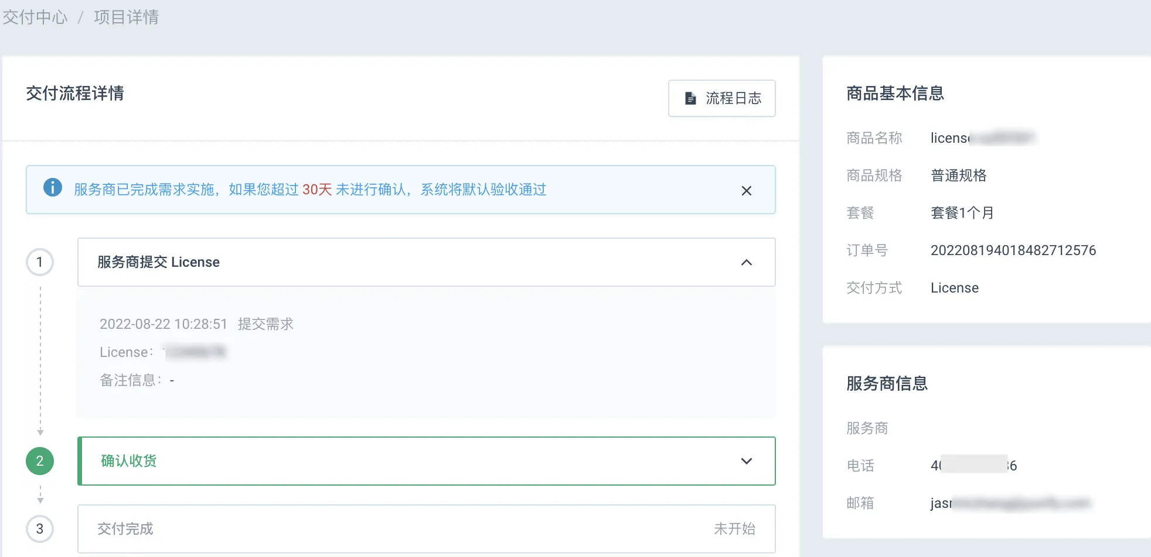Screen dimensions: 1151x557
Task: Click the document icon in 流程日志 button
Action: [x=691, y=98]
